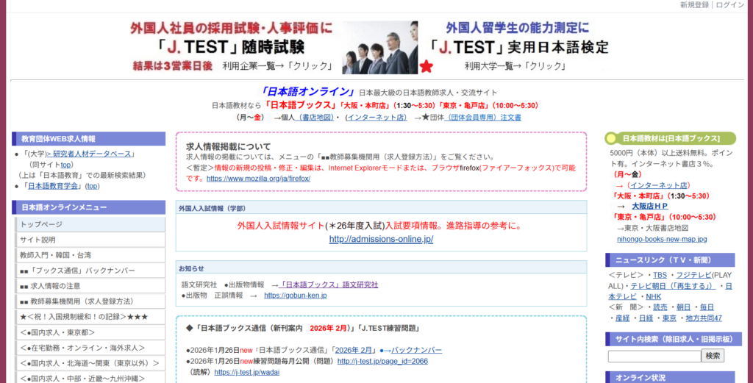Open nihongo-books-new-map.jpg link
Viewport: 753px width, 383px height.
point(662,239)
